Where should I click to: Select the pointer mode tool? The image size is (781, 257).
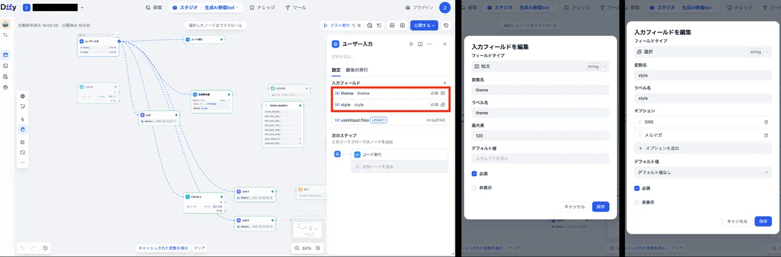tap(23, 119)
